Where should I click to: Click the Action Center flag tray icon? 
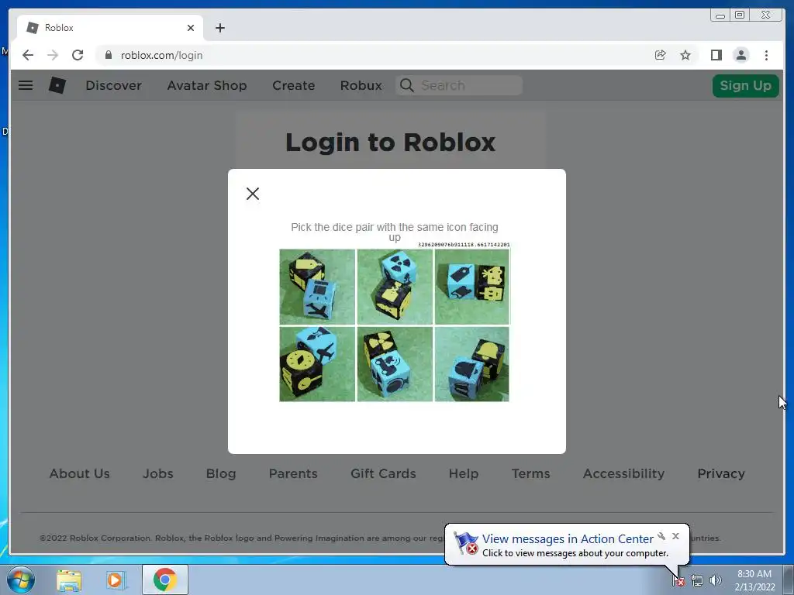tap(678, 581)
